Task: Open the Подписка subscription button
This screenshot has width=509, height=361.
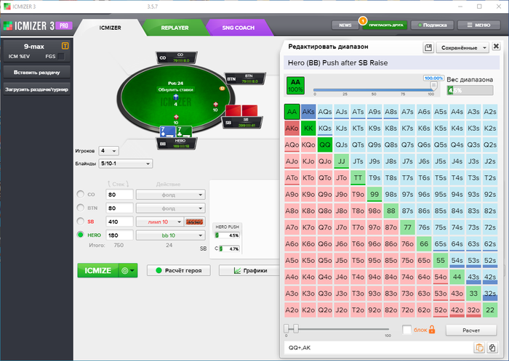Action: pos(432,25)
